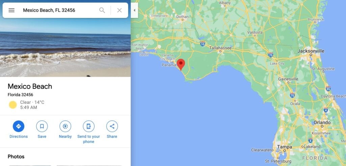Select Tallahassee city label on map

coord(220,48)
